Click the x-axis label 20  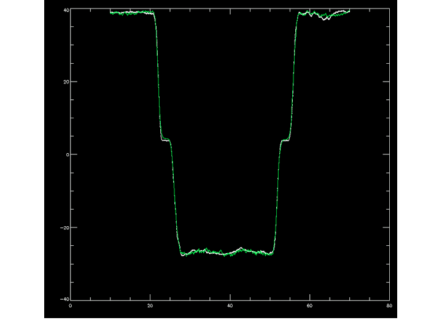pos(150,306)
